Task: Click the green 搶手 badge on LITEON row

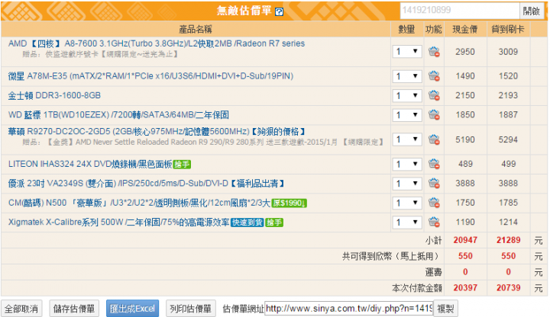Action: [x=182, y=165]
